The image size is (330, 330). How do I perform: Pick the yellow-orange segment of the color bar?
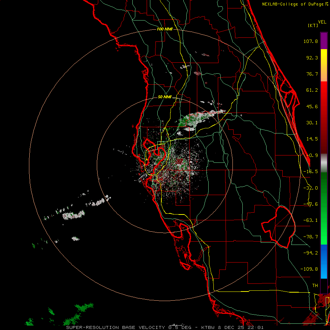[324, 65]
